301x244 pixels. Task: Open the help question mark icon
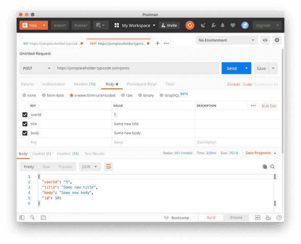pos(279,217)
